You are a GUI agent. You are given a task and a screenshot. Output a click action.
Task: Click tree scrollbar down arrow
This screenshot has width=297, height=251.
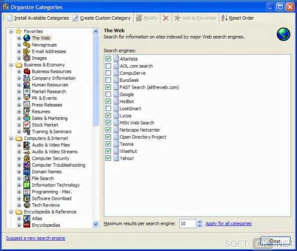coord(96,224)
